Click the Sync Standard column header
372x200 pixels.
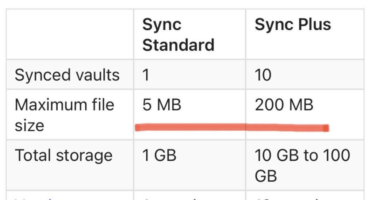178,35
